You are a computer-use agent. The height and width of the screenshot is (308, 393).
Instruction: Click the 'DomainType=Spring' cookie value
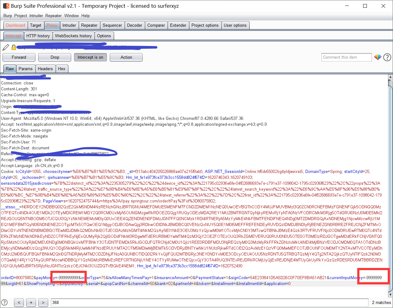323,172
